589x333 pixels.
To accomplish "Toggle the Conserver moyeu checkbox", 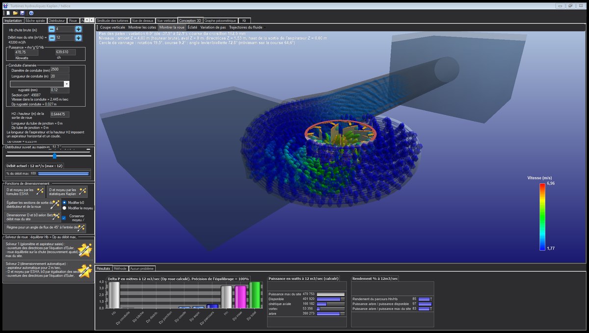I will click(64, 218).
